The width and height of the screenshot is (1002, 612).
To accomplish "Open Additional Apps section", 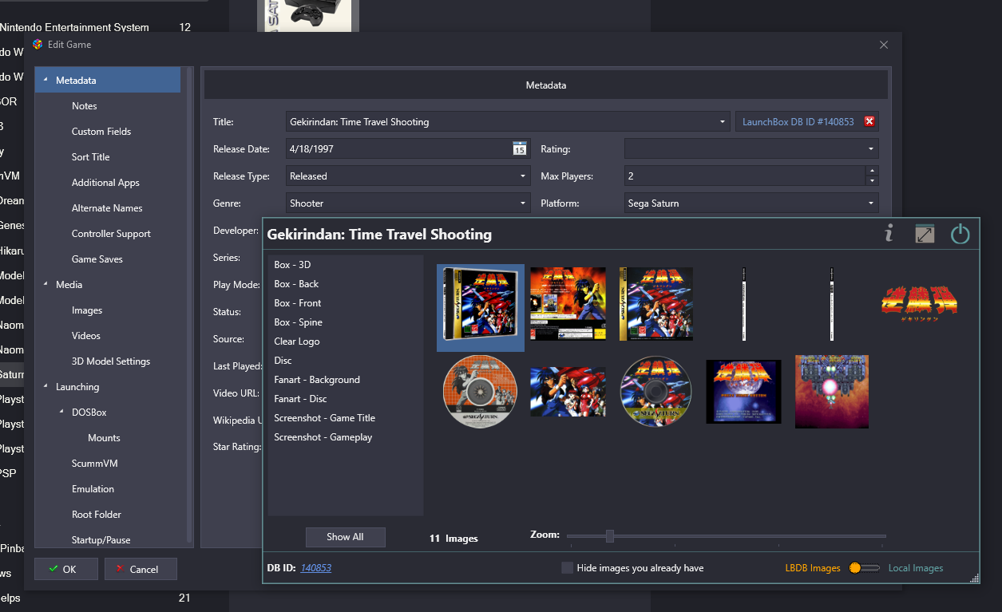I will pyautogui.click(x=105, y=183).
